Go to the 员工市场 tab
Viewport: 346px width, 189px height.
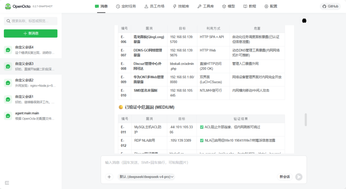[x=154, y=6]
